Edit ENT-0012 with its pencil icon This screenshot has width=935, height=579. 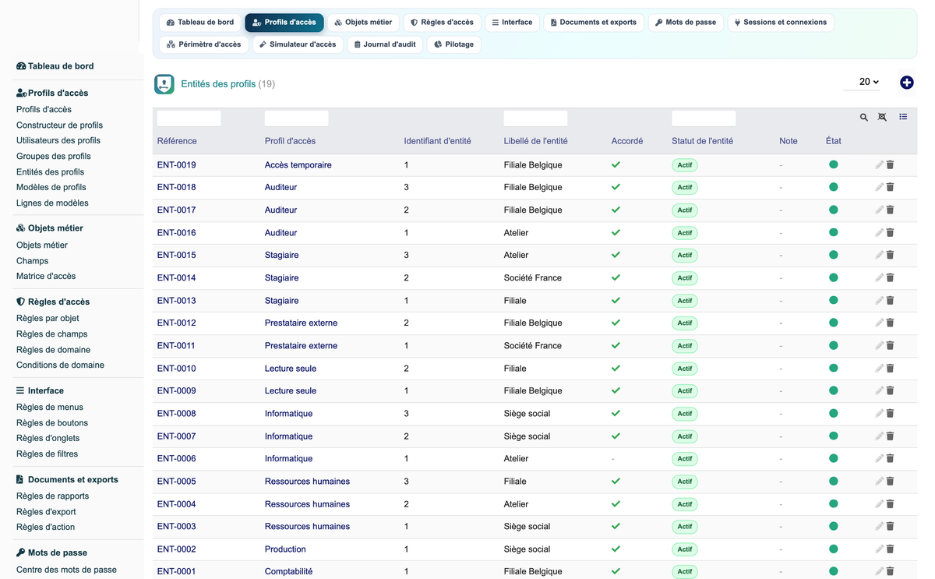pyautogui.click(x=879, y=323)
